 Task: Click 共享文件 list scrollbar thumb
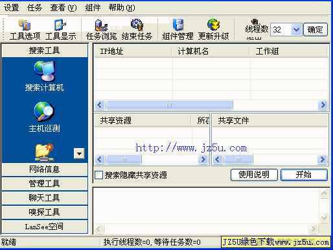(x=238, y=160)
